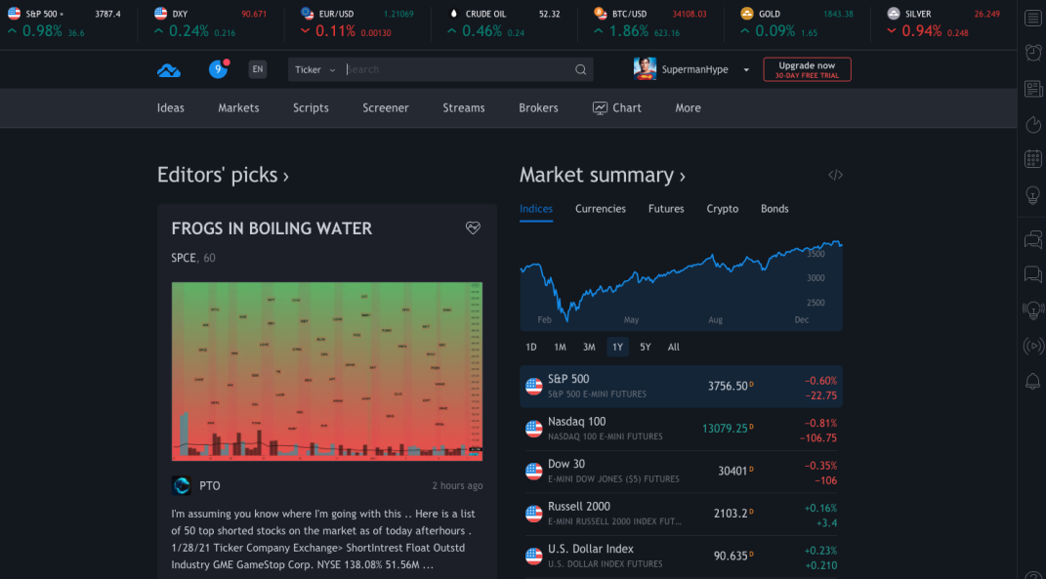The height and width of the screenshot is (579, 1046).
Task: Switch to the Crypto tab
Action: pos(722,209)
